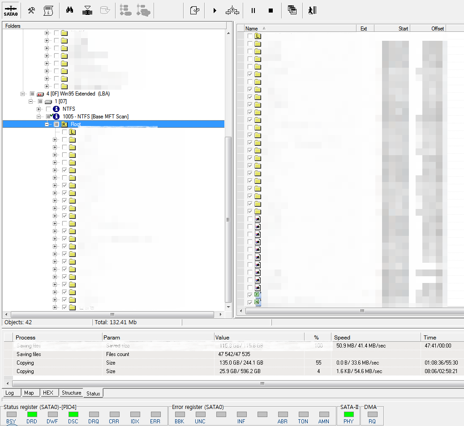Start the task with the play button
Viewport: 464px width, 426px height.
point(215,11)
